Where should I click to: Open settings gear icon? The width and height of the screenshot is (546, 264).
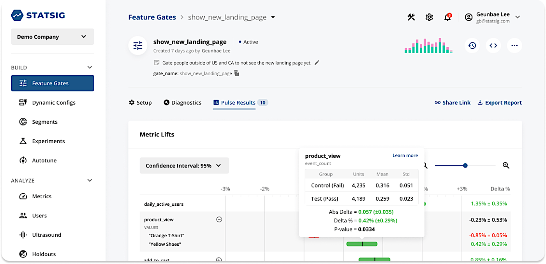[429, 17]
